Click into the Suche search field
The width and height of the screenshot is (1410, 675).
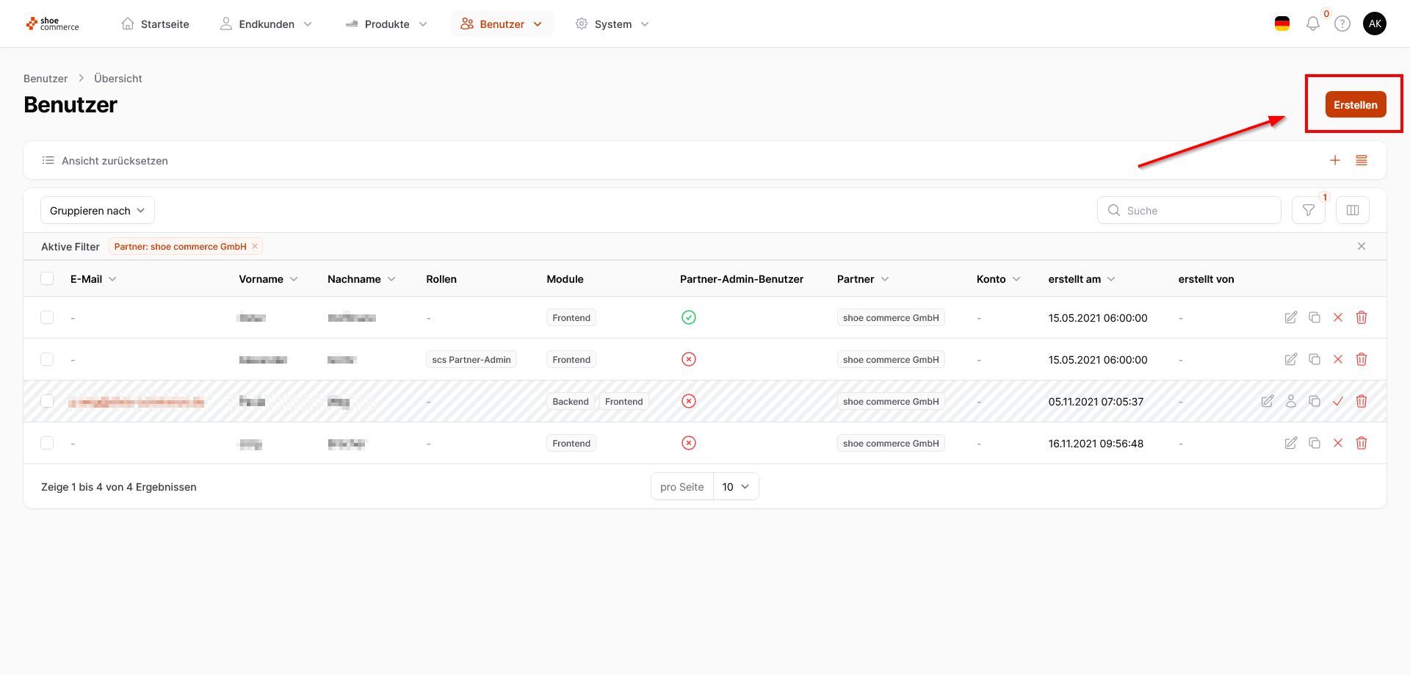point(1197,211)
